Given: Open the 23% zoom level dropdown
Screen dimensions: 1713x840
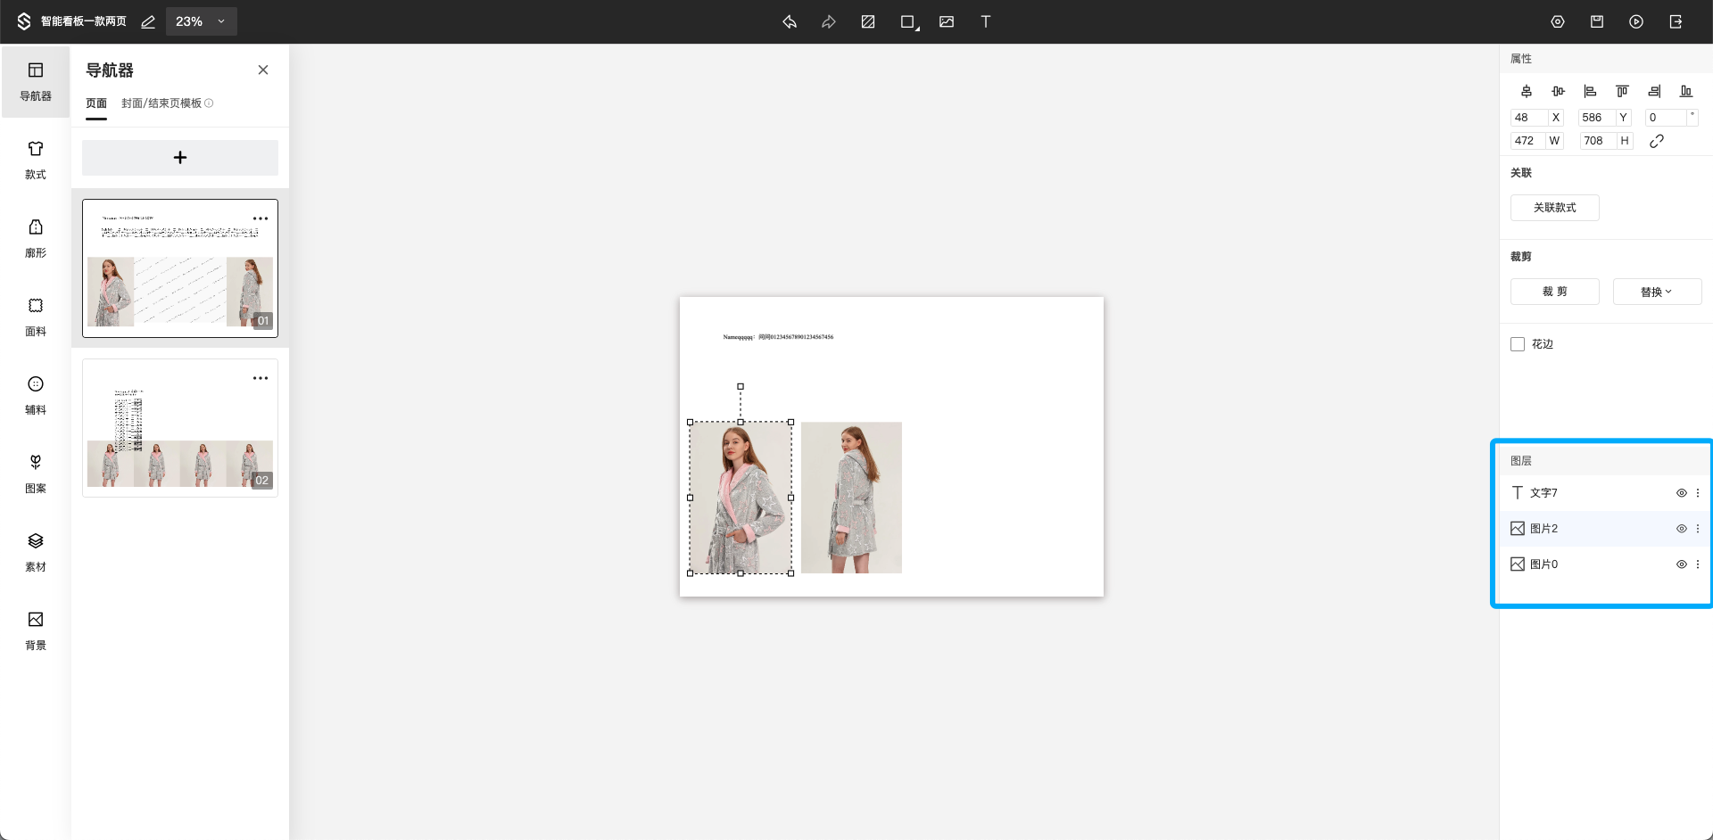Looking at the screenshot, I should [201, 21].
